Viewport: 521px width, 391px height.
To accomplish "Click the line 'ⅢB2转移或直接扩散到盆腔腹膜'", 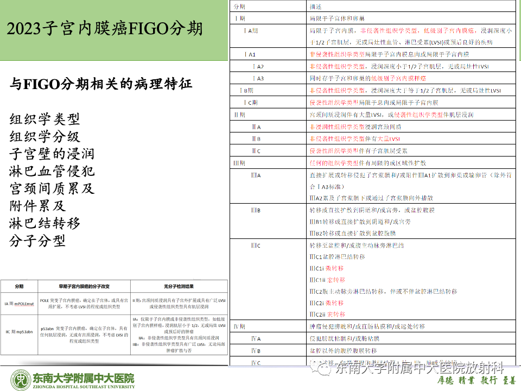I will click(x=353, y=233).
